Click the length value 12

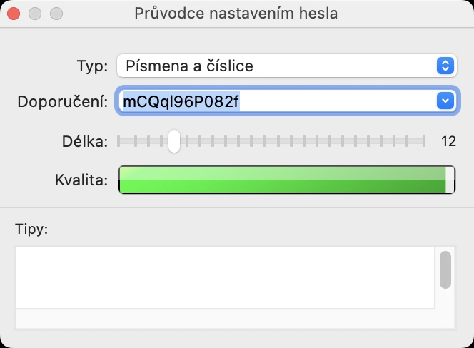[448, 141]
